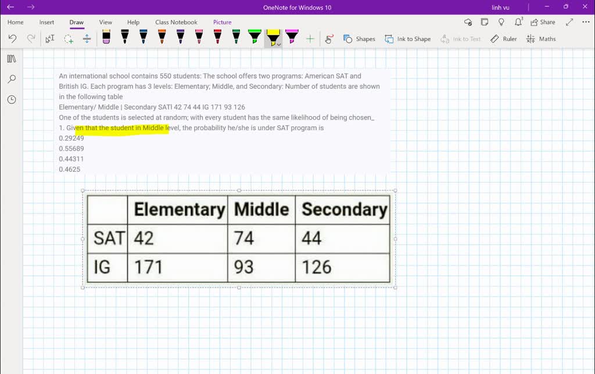The image size is (595, 374).
Task: Check sync status with the cloud icon
Action: [468, 21]
